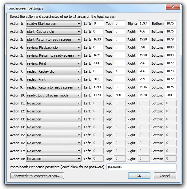Select Action 9 Left field showing 1599
This screenshot has height=189, width=187.
[x=97, y=87]
